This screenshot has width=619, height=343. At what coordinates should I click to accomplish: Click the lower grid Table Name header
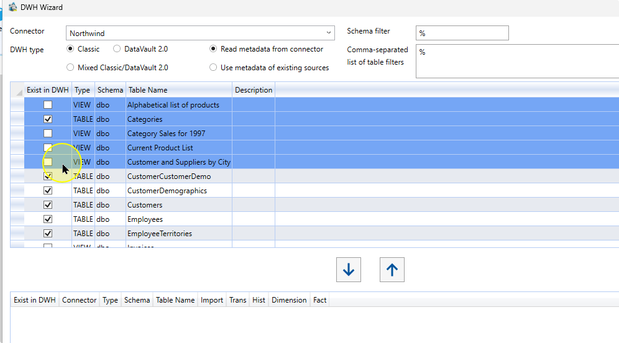click(175, 300)
